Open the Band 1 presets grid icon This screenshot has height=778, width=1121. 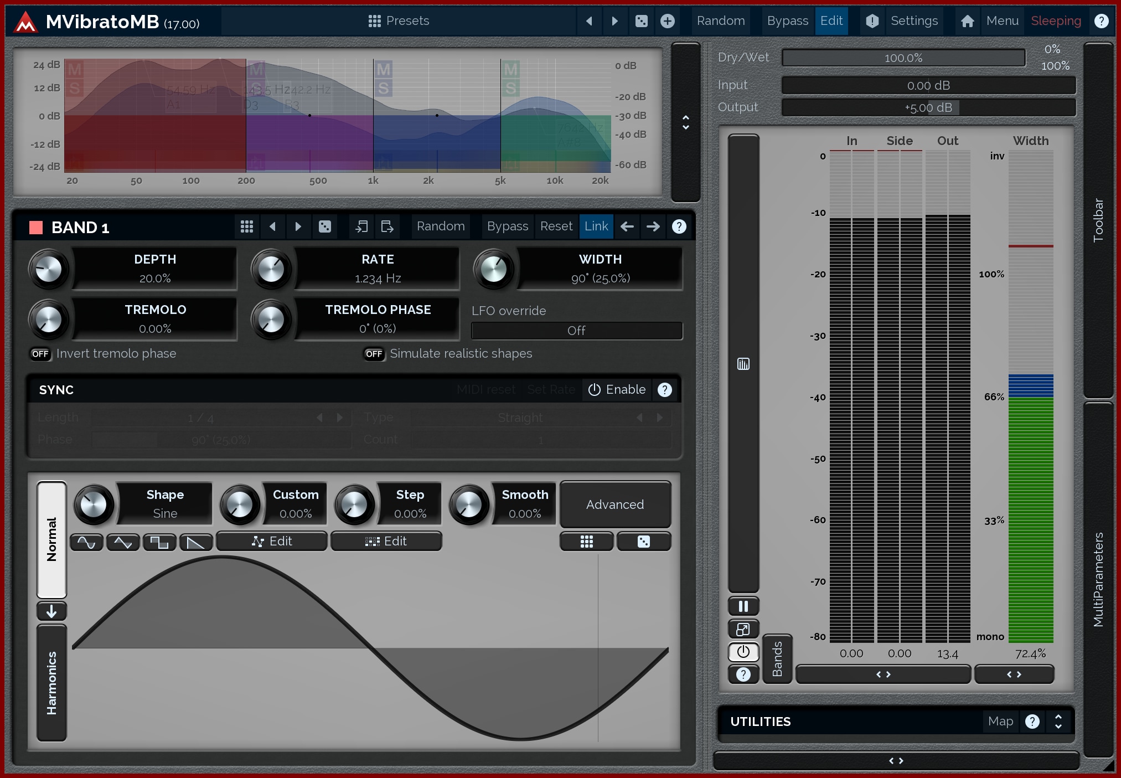pos(247,226)
